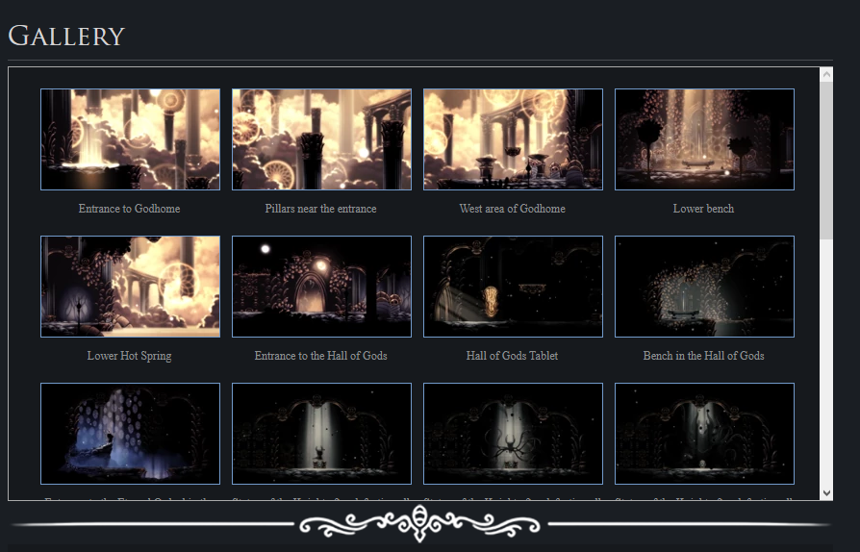View the Hall of Gods Tablet thumbnail
860x552 pixels.
pos(513,287)
